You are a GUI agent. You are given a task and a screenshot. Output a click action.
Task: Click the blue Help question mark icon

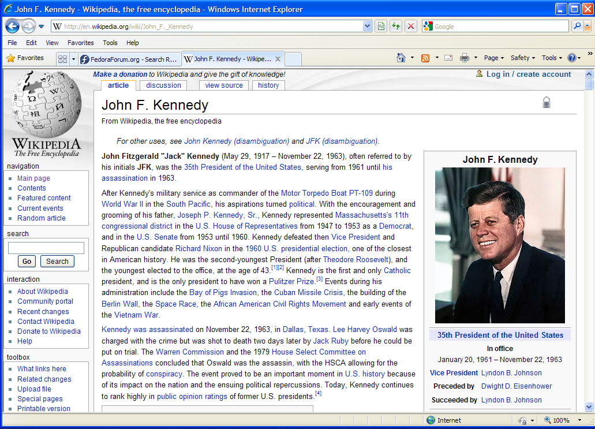[571, 58]
